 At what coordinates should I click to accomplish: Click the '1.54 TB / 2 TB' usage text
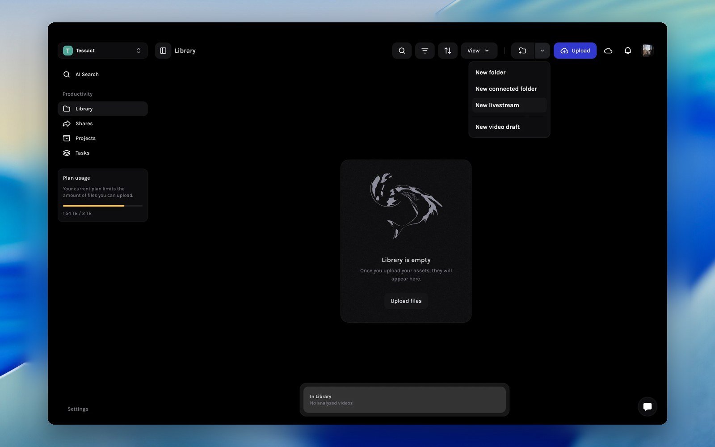coord(77,213)
